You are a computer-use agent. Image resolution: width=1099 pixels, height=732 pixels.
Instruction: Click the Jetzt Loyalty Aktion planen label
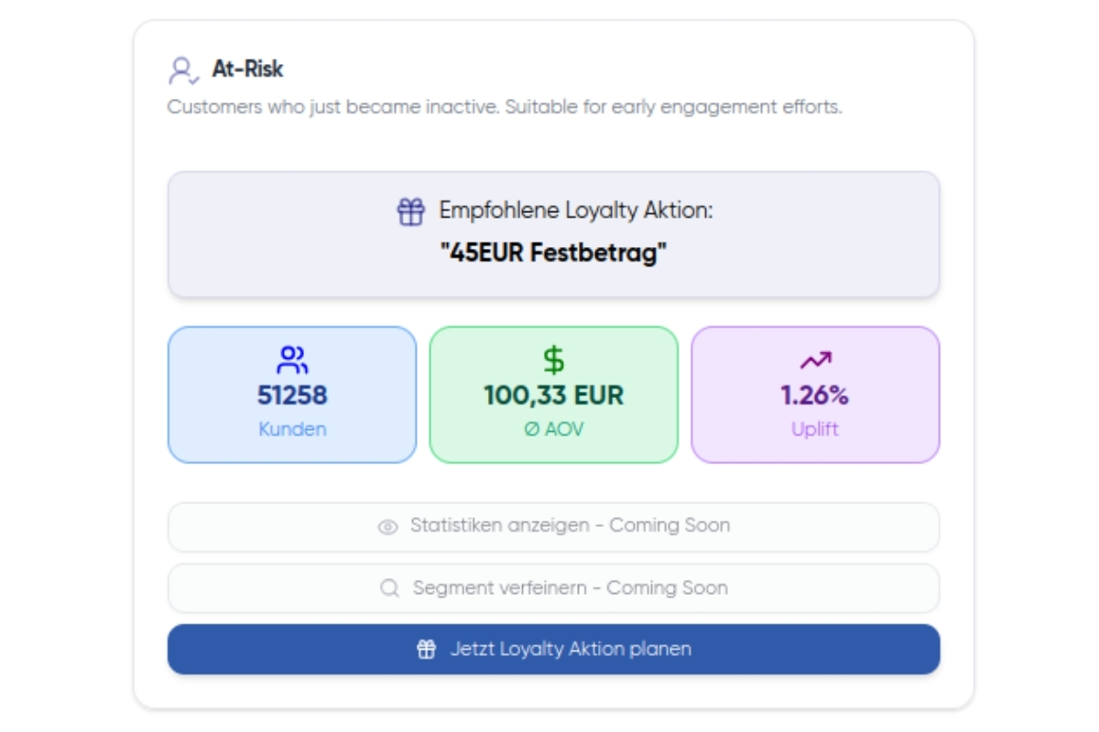pos(570,650)
